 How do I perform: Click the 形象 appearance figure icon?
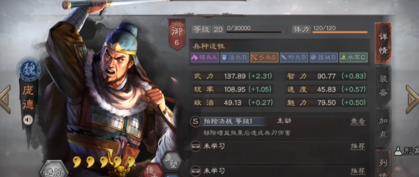pyautogui.click(x=398, y=151)
